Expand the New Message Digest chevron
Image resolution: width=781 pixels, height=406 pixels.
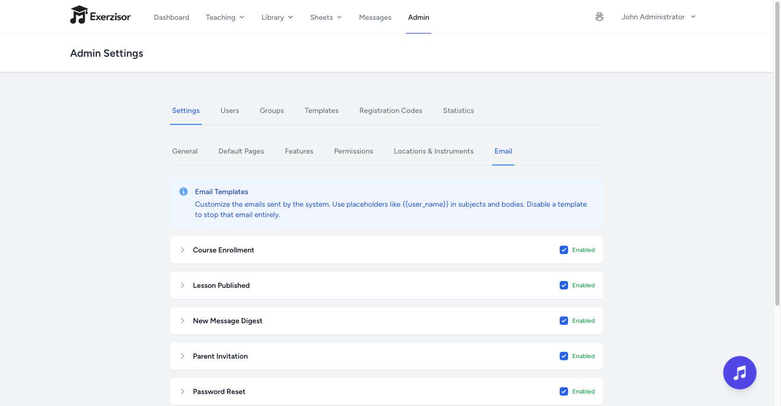point(182,321)
